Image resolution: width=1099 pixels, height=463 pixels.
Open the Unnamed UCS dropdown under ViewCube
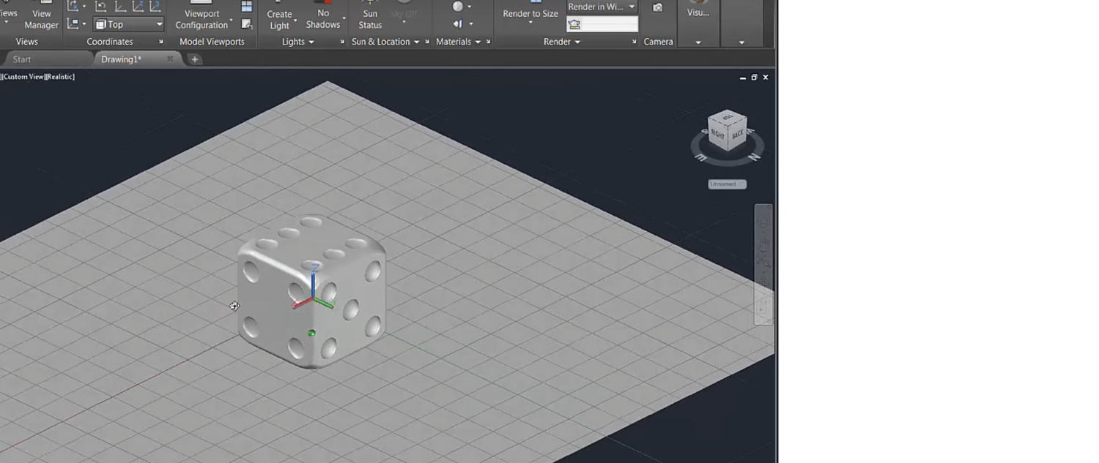click(x=728, y=184)
